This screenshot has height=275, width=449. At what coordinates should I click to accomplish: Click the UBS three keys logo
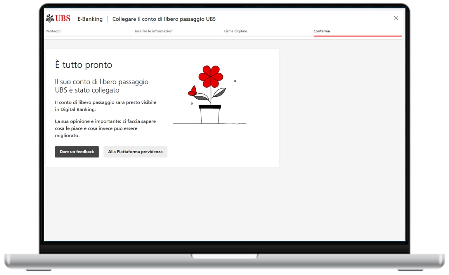50,19
